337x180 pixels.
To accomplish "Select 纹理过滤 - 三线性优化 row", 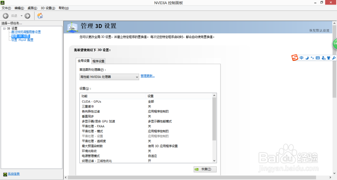I will pos(146,161).
